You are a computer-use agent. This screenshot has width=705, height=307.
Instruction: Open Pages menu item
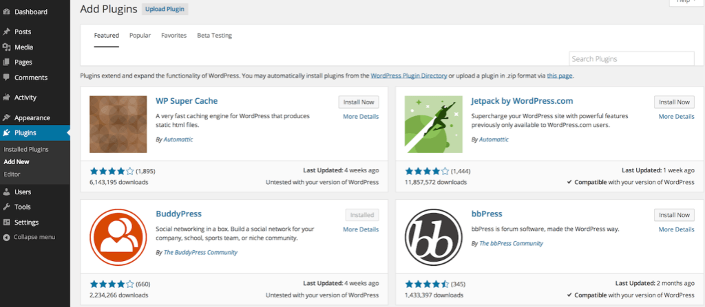34,62
